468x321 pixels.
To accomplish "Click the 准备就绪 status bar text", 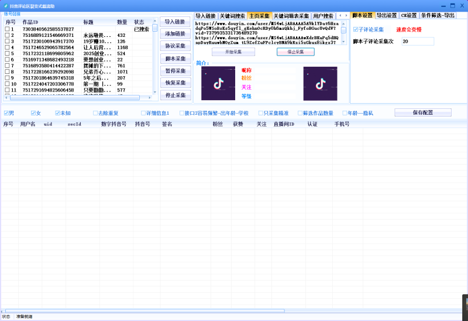I will (24, 316).
